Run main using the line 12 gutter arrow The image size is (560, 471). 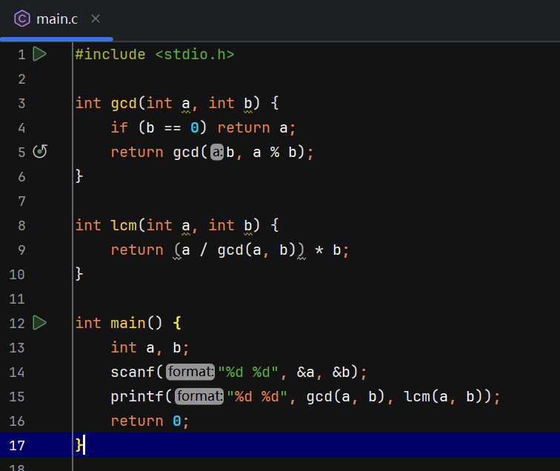pos(40,323)
